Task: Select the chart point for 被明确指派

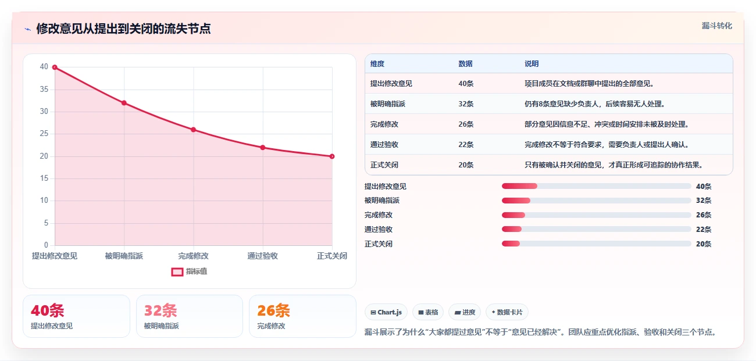Action: coord(124,103)
